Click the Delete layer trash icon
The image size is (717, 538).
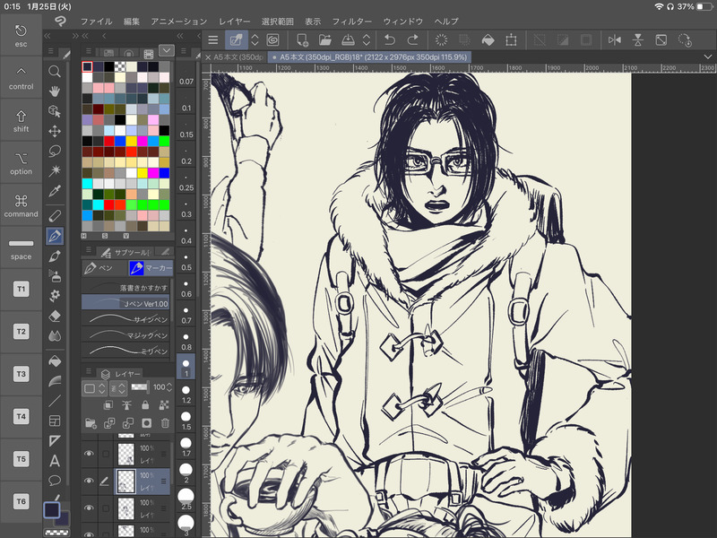pyautogui.click(x=165, y=423)
